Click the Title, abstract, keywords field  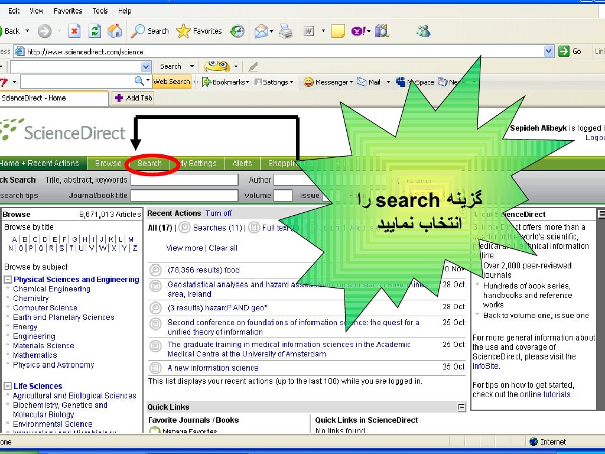(184, 180)
